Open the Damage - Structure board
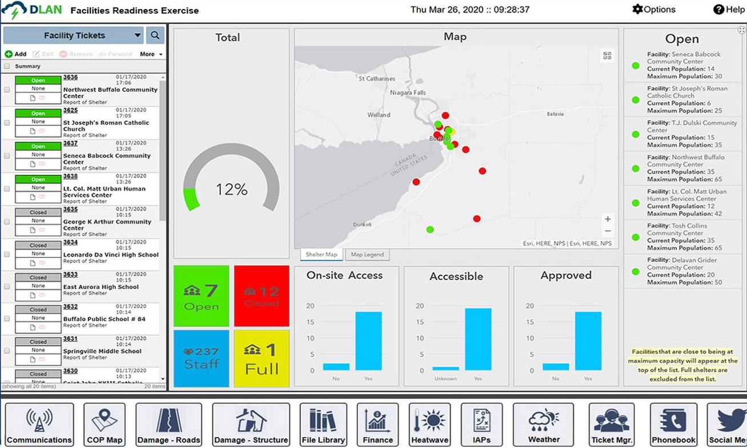This screenshot has width=747, height=448. pyautogui.click(x=251, y=424)
